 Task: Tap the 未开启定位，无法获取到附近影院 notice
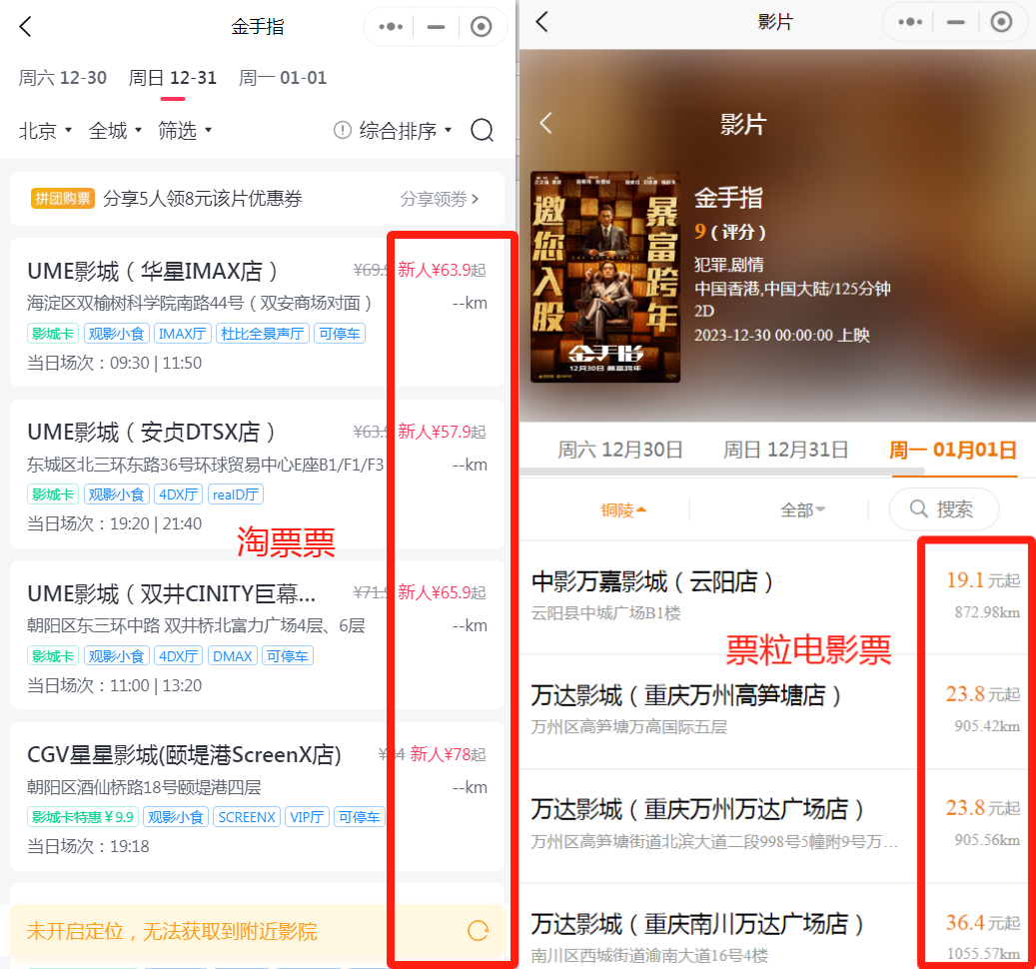(x=172, y=931)
